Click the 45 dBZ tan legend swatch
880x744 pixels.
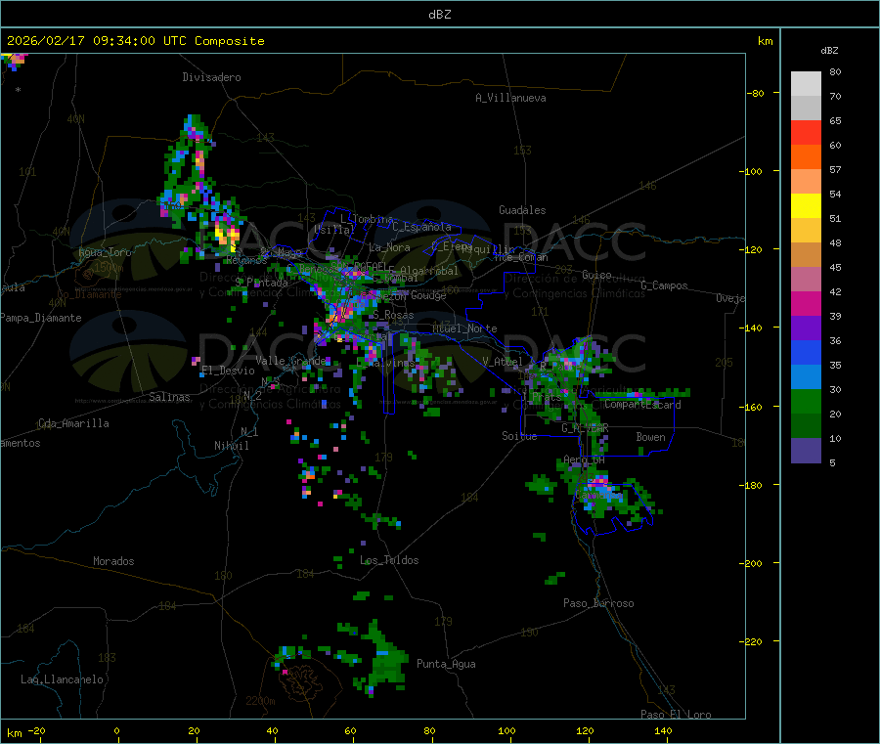pos(806,255)
